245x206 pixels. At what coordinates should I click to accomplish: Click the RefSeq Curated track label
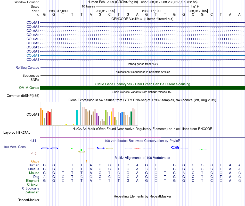point(27,67)
